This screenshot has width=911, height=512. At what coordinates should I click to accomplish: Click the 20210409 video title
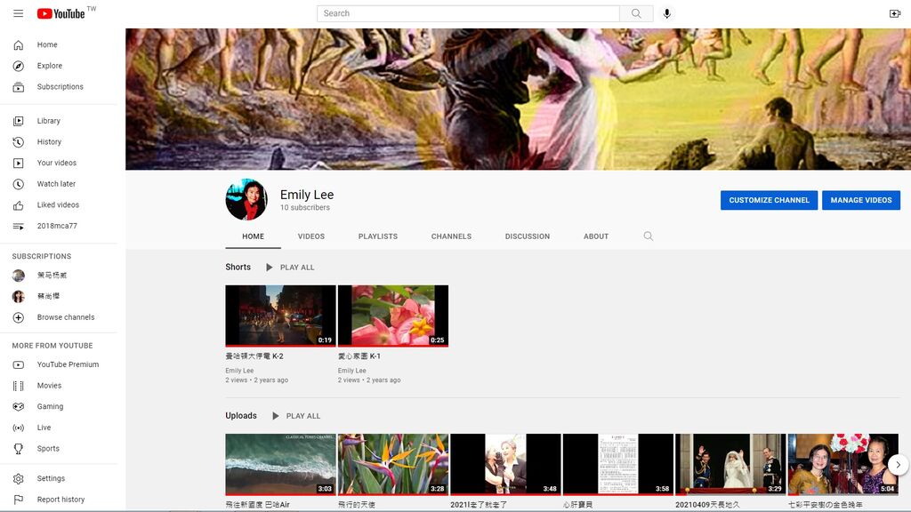[707, 505]
